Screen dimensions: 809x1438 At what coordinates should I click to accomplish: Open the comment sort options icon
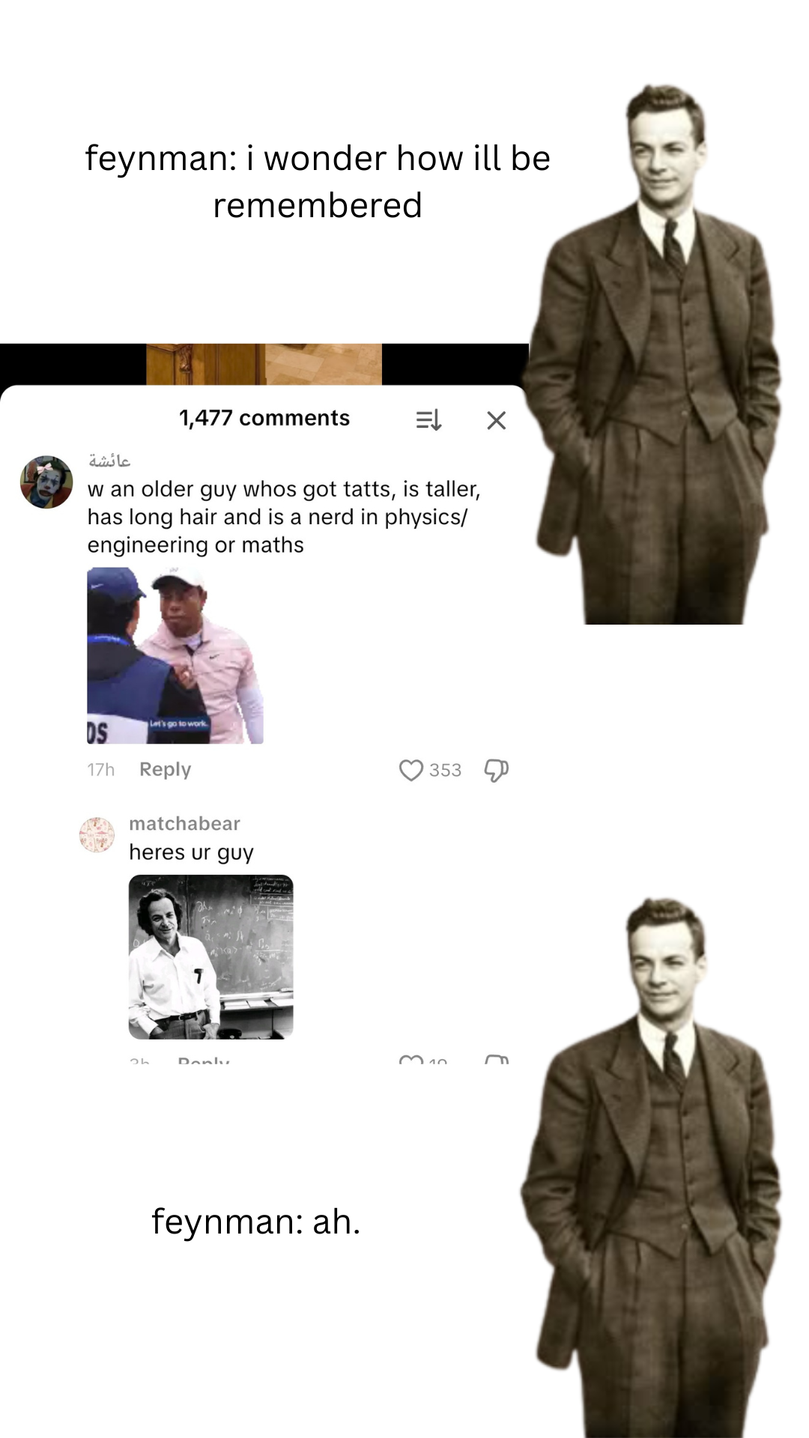[x=428, y=419]
